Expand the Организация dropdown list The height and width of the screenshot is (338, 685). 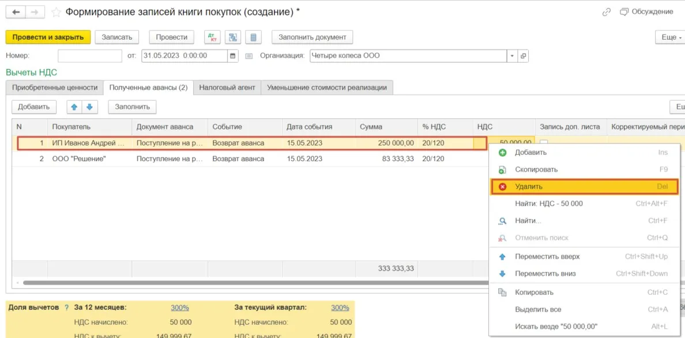point(512,56)
